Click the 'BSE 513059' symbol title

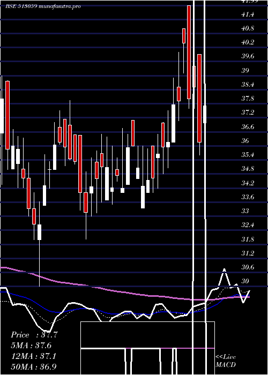(x=21, y=6)
